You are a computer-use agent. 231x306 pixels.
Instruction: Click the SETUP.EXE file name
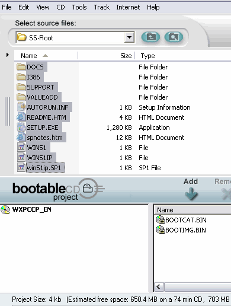pyautogui.click(x=43, y=128)
